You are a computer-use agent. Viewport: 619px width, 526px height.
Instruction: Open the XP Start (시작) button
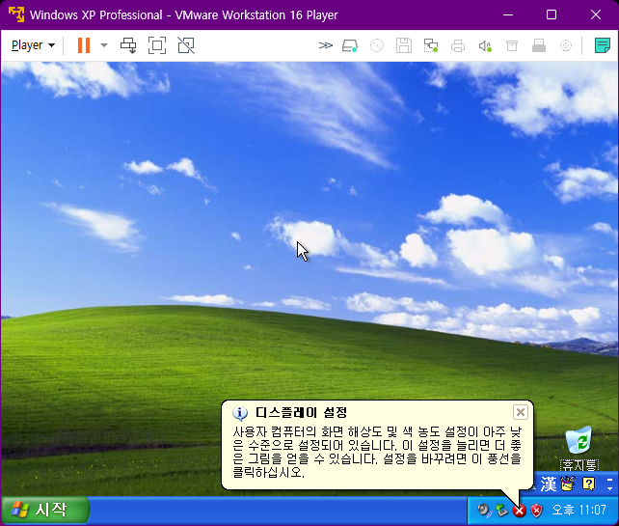point(45,510)
